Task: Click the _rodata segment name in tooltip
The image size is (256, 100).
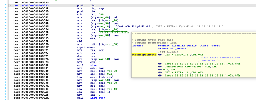Action: 137,46
